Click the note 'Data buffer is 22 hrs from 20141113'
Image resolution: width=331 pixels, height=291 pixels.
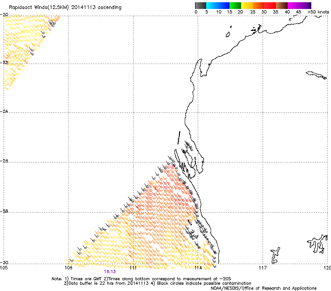(108, 283)
